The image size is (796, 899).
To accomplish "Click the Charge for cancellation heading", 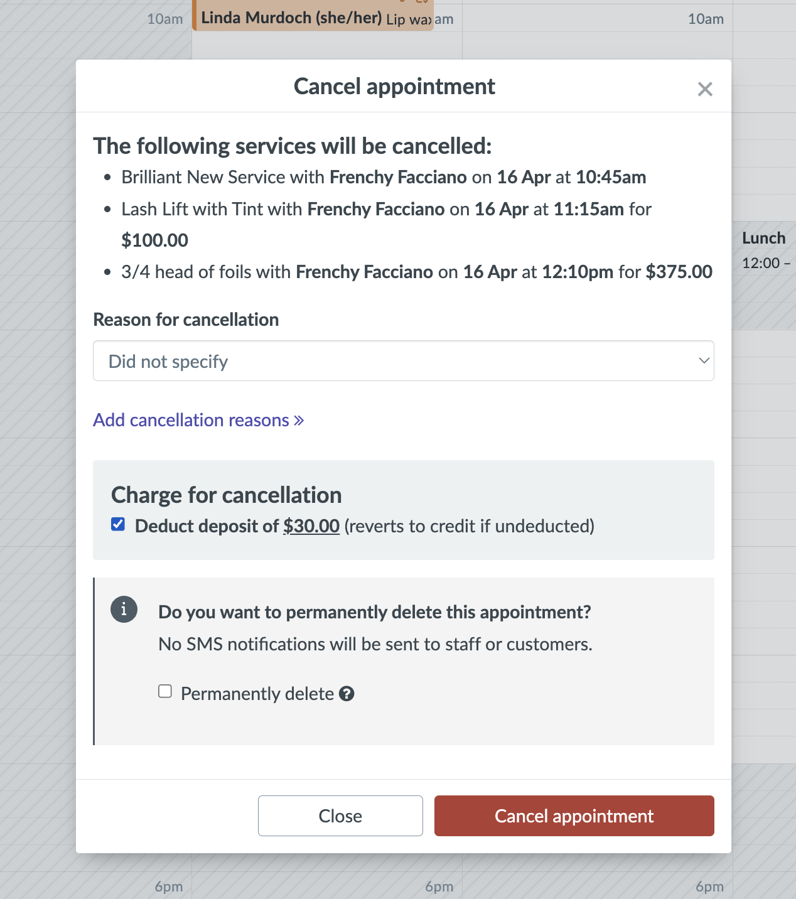I will (x=226, y=495).
